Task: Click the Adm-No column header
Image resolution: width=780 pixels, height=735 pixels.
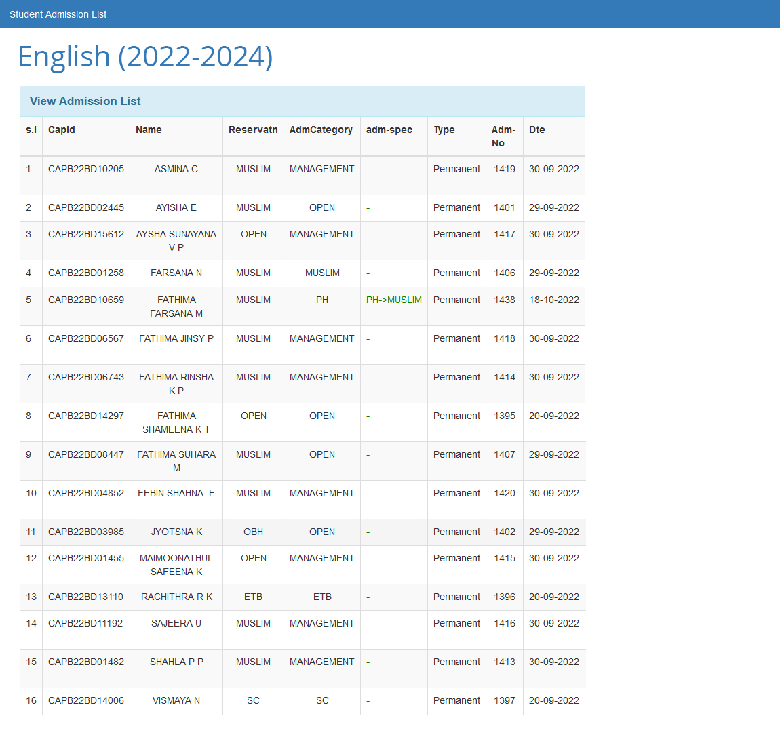Action: pos(503,136)
